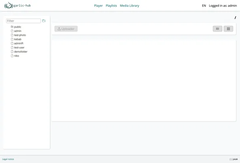Switch to list view
This screenshot has width=240, height=163.
[218, 29]
